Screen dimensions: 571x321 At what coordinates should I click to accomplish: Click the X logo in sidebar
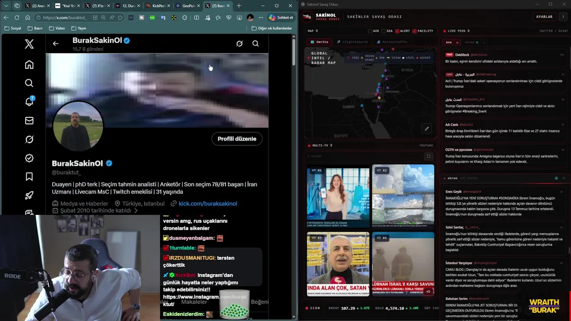[x=29, y=44]
